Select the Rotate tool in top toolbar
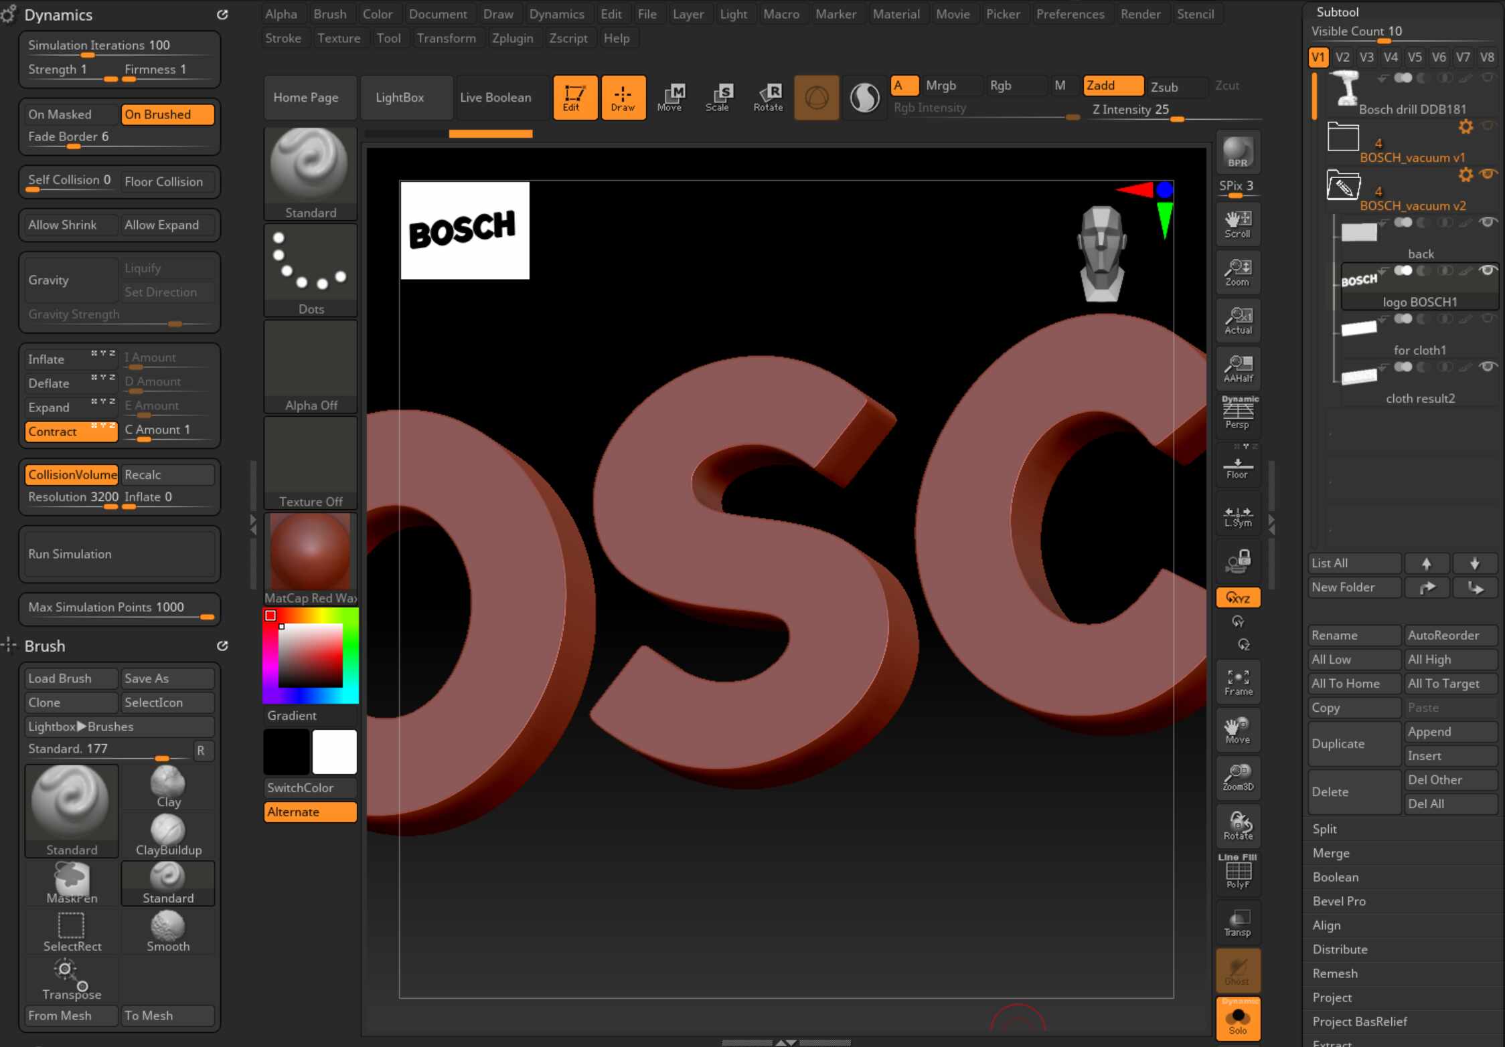Viewport: 1505px width, 1047px height. [x=769, y=98]
